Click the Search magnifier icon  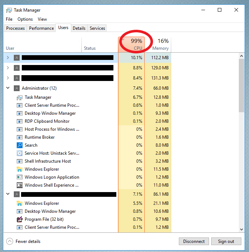coord(20,145)
